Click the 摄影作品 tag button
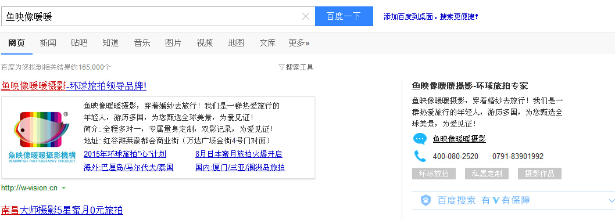Viewport: 615px width, 220px height. click(539, 174)
